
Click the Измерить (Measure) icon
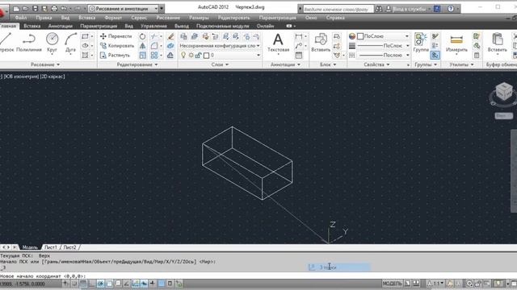click(456, 39)
